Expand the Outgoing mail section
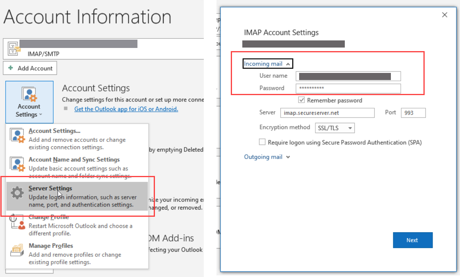Screen dimensions: 460x277 click(x=267, y=157)
